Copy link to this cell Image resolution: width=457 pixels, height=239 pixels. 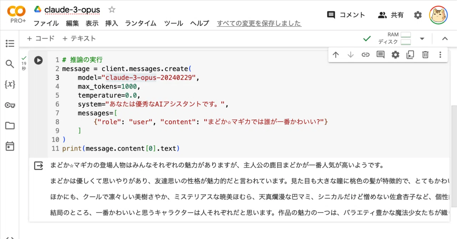[365, 55]
